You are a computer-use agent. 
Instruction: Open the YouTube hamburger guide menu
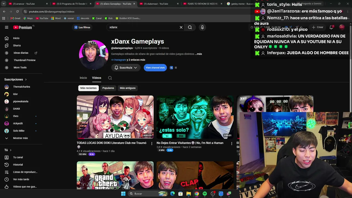point(7,27)
